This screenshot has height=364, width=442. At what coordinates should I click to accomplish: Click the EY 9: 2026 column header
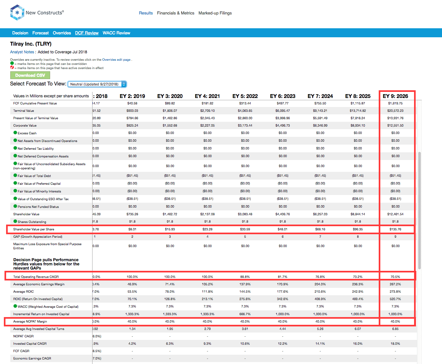(395, 96)
